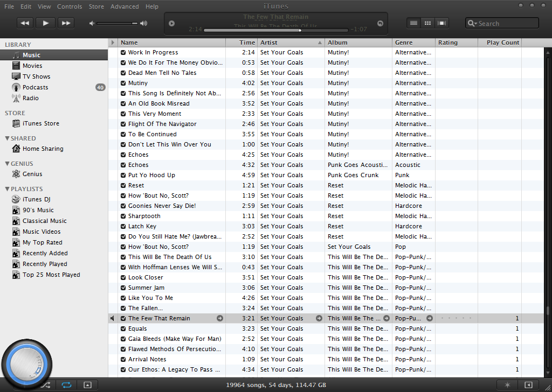The width and height of the screenshot is (552, 392).
Task: Click the small play icon in the display
Action: [172, 24]
